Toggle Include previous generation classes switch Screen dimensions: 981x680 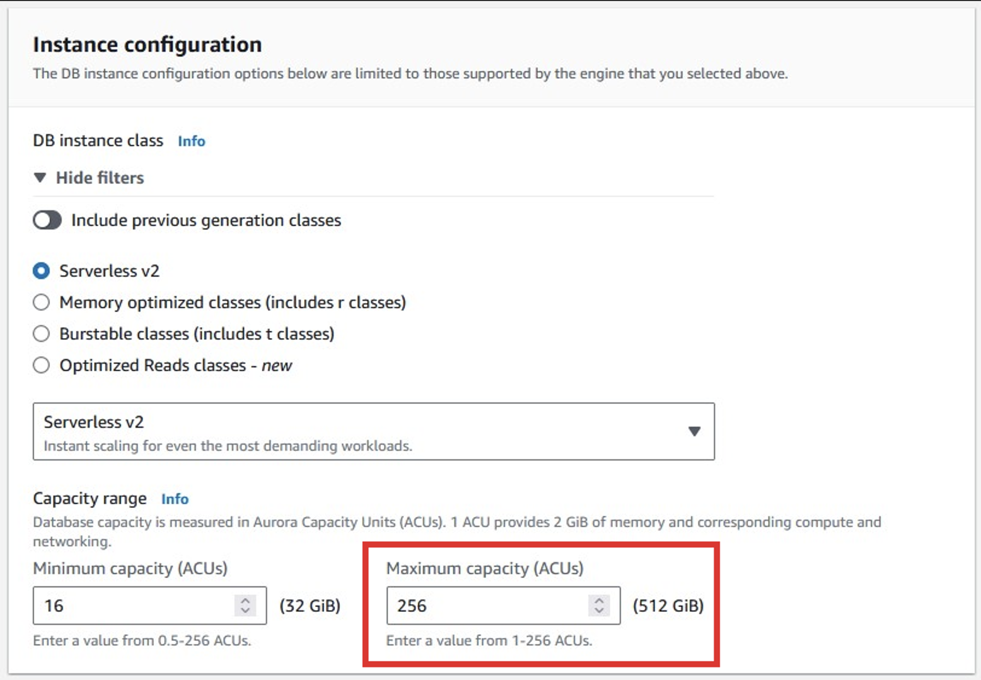(x=47, y=220)
